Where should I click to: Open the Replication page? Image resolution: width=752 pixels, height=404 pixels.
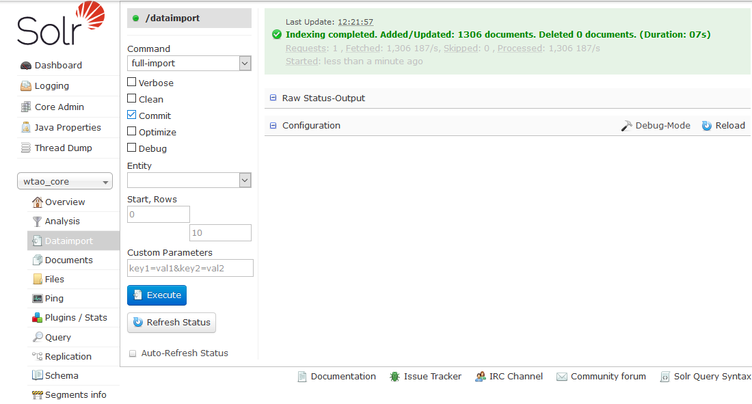point(68,357)
